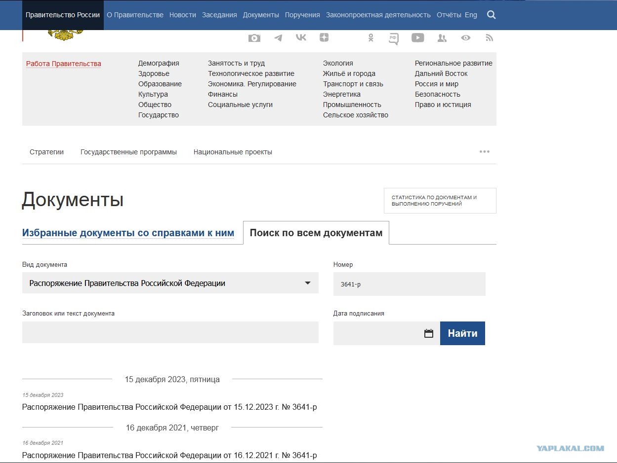Open the order dated 15.12.2023 № 3641-р
Screen dimensions: 617x463
(x=169, y=407)
